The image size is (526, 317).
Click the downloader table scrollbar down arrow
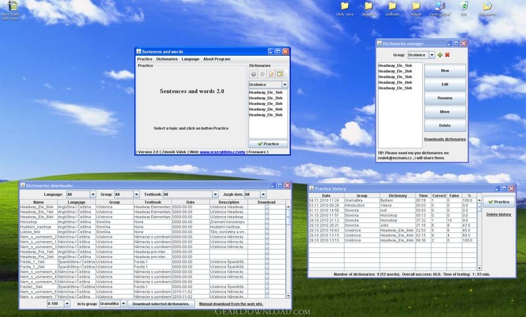tap(288, 296)
